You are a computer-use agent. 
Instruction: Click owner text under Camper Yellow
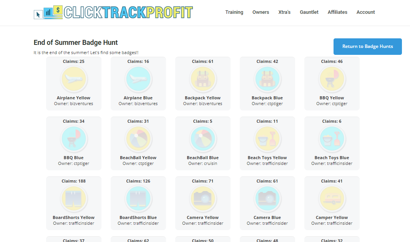coord(332,223)
